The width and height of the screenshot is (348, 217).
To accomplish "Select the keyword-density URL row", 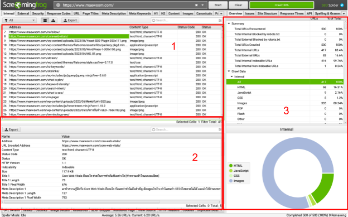I will pyautogui.click(x=112, y=84).
